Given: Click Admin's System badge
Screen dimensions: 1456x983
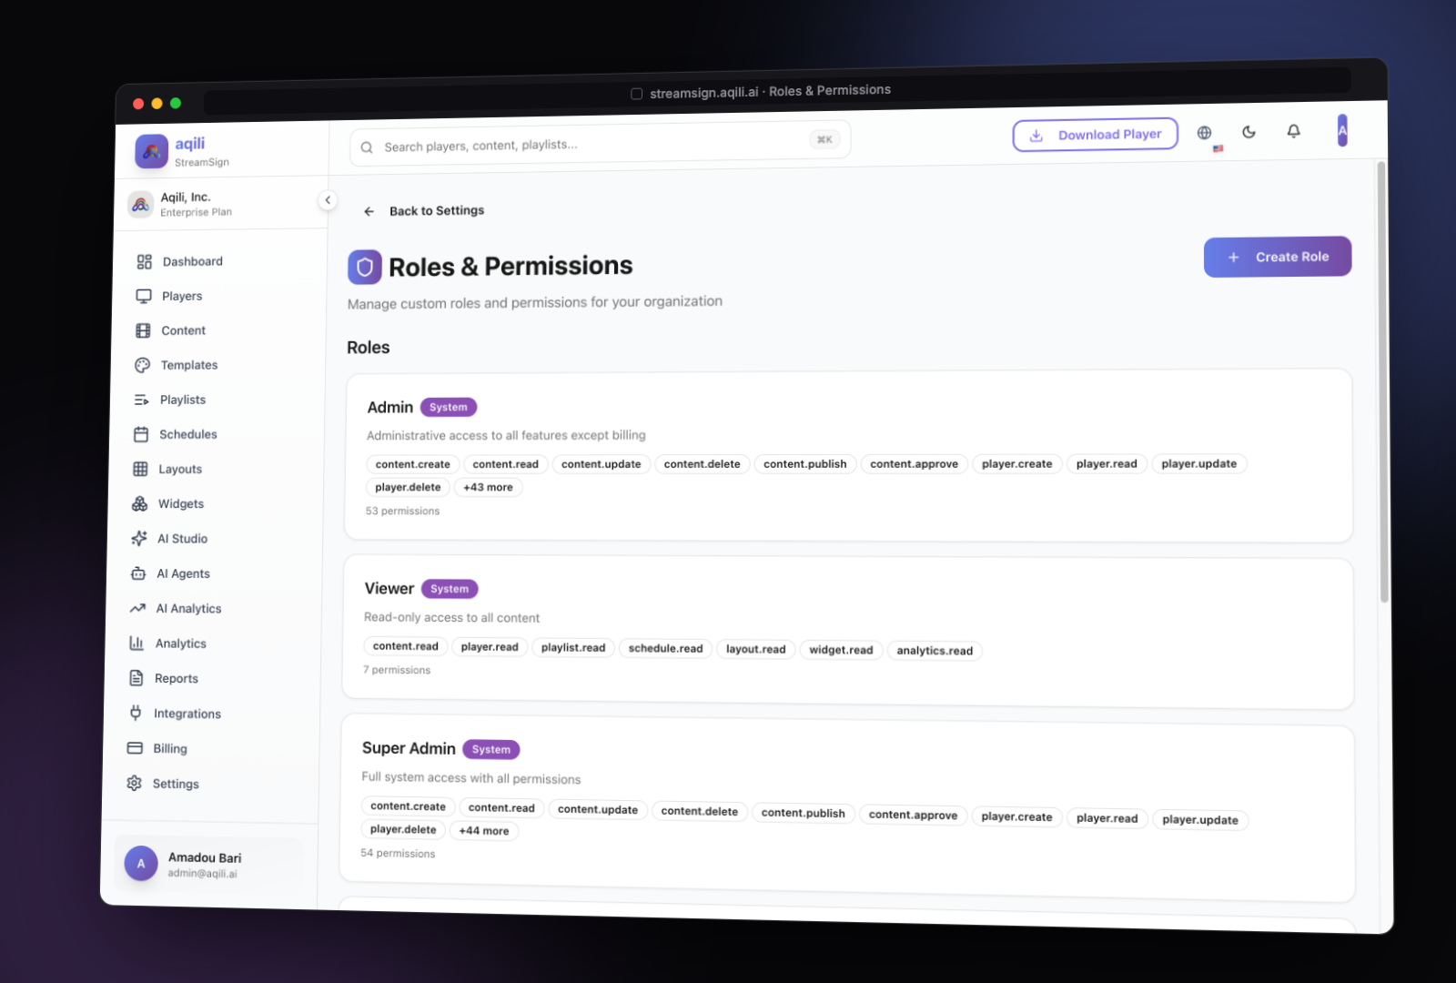Looking at the screenshot, I should (449, 408).
